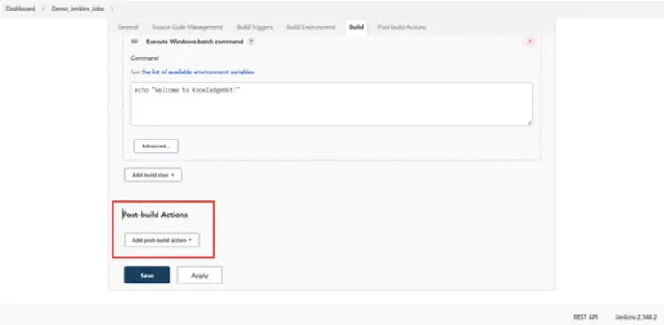
Task: Switch to the Source Code Management tab
Action: click(187, 27)
